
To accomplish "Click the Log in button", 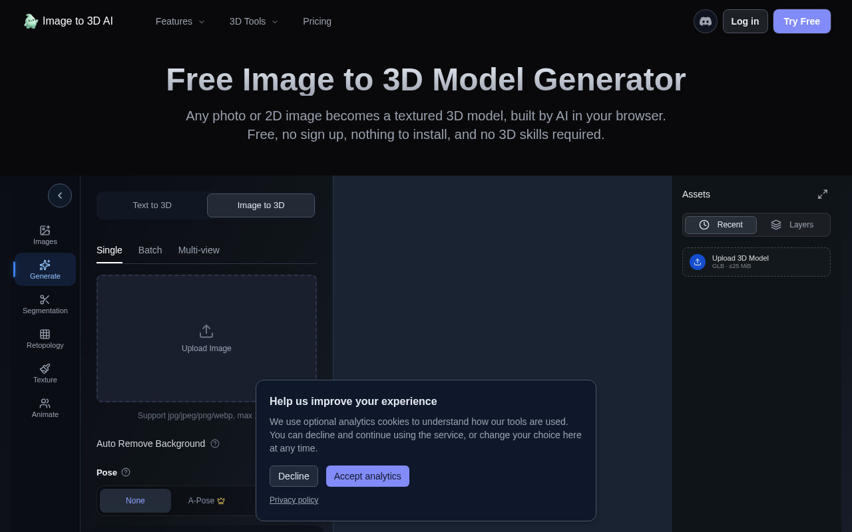I will pyautogui.click(x=745, y=21).
